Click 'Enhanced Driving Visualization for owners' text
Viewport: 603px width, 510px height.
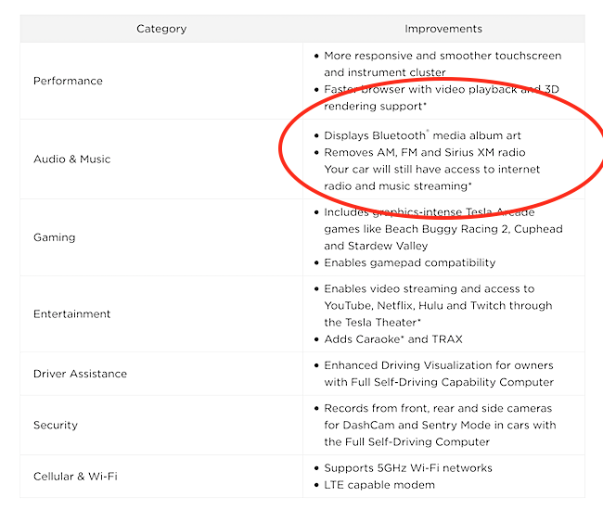439,365
